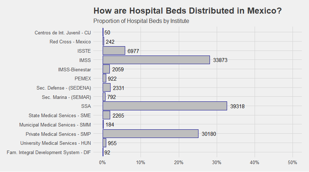Click the chart title about Hospital Beds
This screenshot has width=309, height=172.
(x=188, y=11)
